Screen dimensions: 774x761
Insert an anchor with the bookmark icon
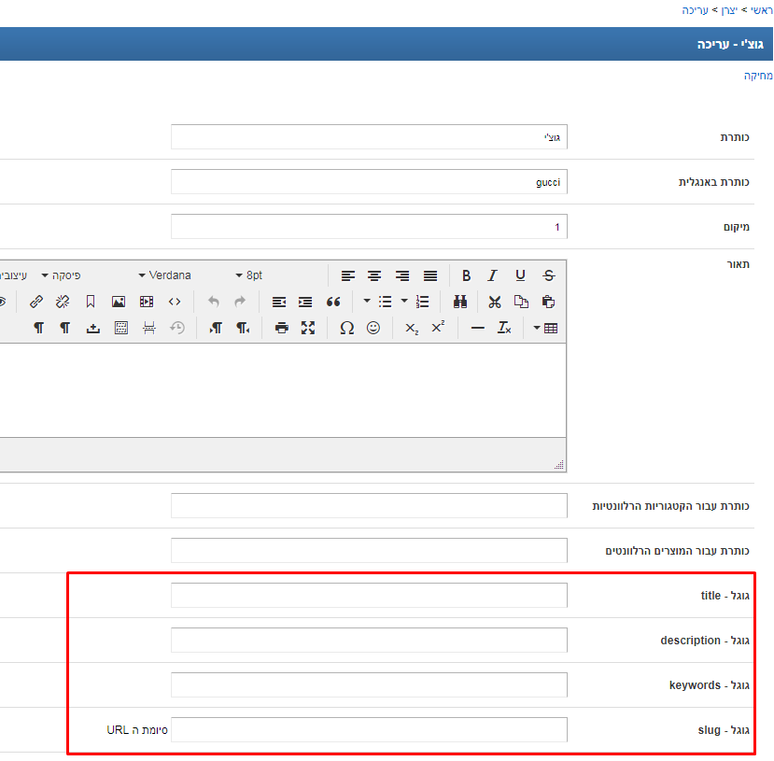91,302
